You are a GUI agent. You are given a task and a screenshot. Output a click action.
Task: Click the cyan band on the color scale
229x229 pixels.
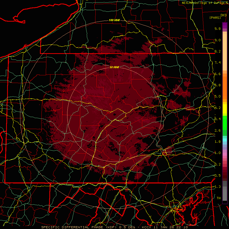(225, 140)
